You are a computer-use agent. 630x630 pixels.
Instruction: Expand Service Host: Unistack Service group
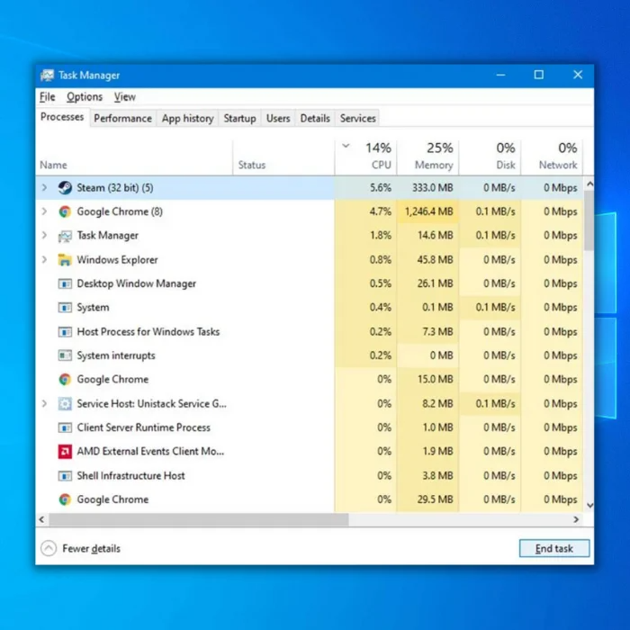(44, 403)
